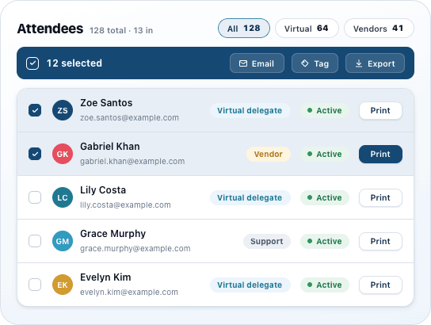Click the Support badge for Grace Murphy

tap(267, 241)
